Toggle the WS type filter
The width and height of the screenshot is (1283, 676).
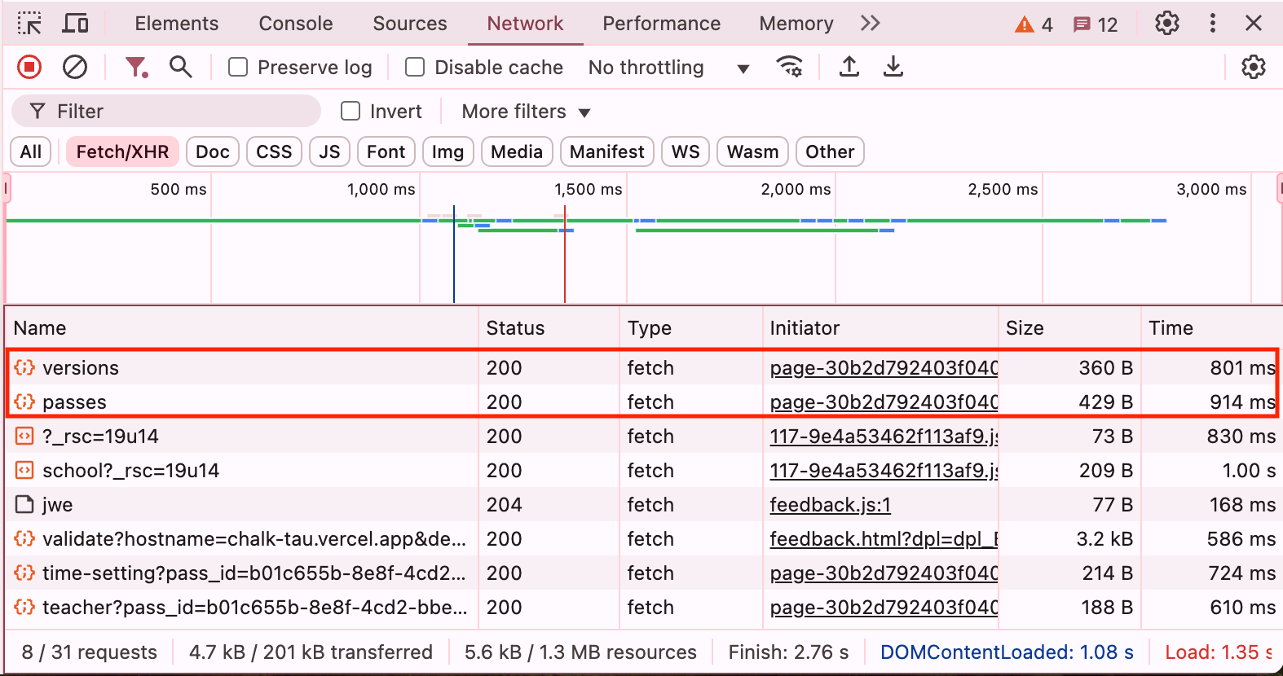pyautogui.click(x=686, y=151)
